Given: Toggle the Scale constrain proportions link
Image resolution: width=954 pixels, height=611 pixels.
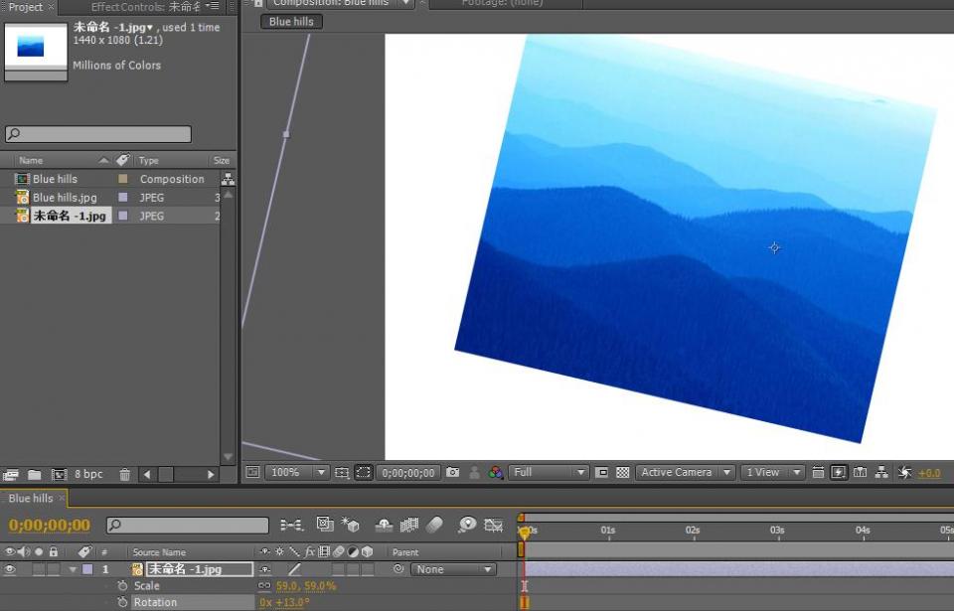Looking at the screenshot, I should coord(264,586).
